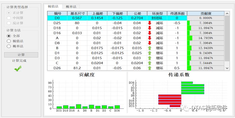The width and height of the screenshot is (235, 118).
Task: Switch to the 概率法 tab
Action: coord(71,7)
